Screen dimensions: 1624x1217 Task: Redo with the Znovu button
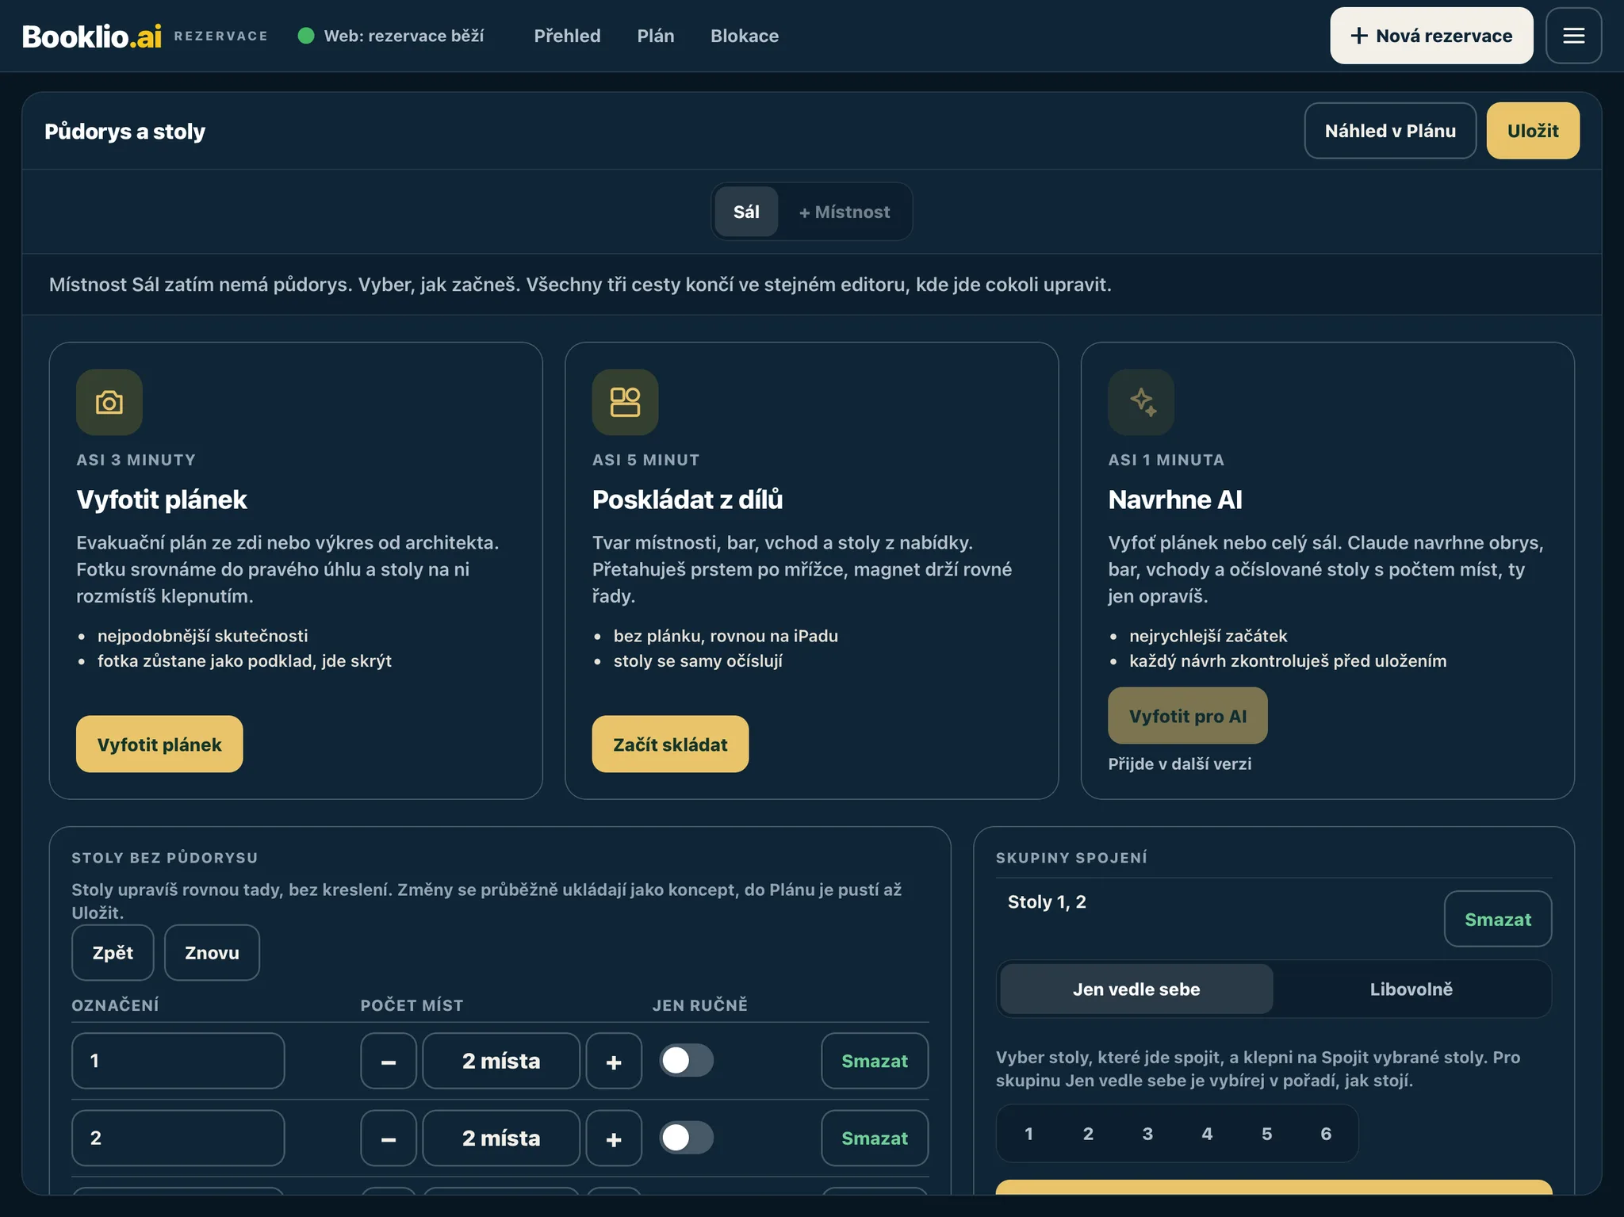pos(212,952)
